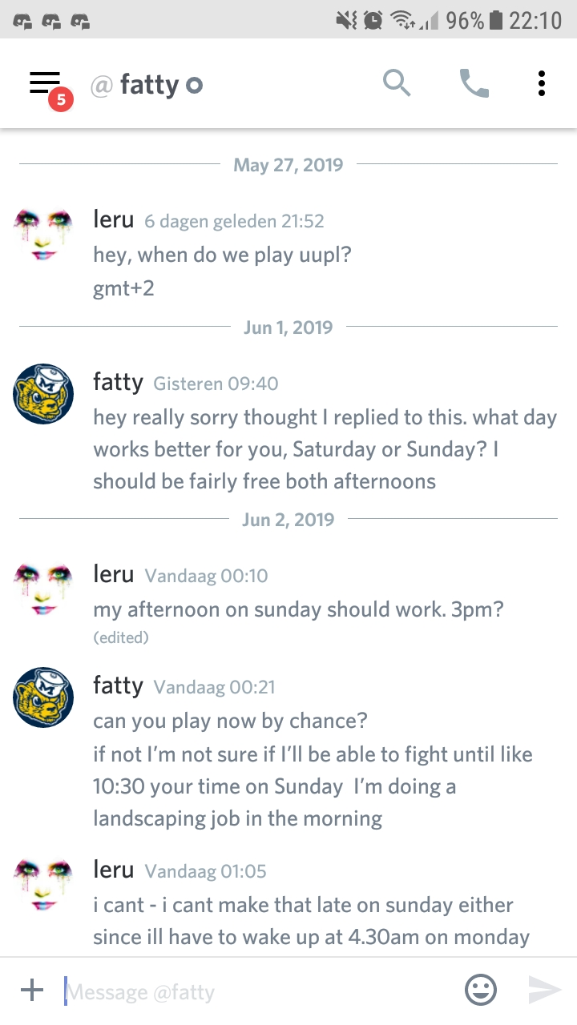Open the three-dot overflow menu
The width and height of the screenshot is (577, 1025).
[542, 82]
